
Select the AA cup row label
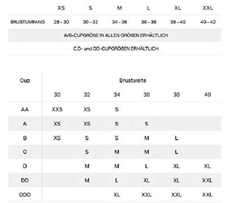[25, 109]
